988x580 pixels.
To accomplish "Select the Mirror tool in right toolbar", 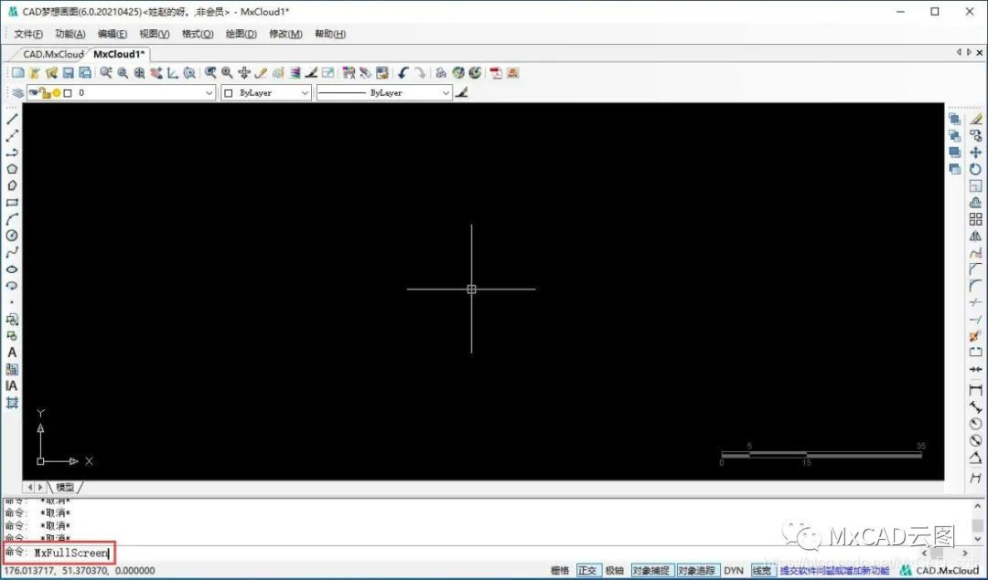I will coord(975,236).
